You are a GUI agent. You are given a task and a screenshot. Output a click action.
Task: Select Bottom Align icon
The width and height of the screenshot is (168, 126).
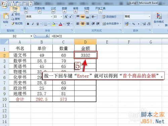tap(87, 17)
